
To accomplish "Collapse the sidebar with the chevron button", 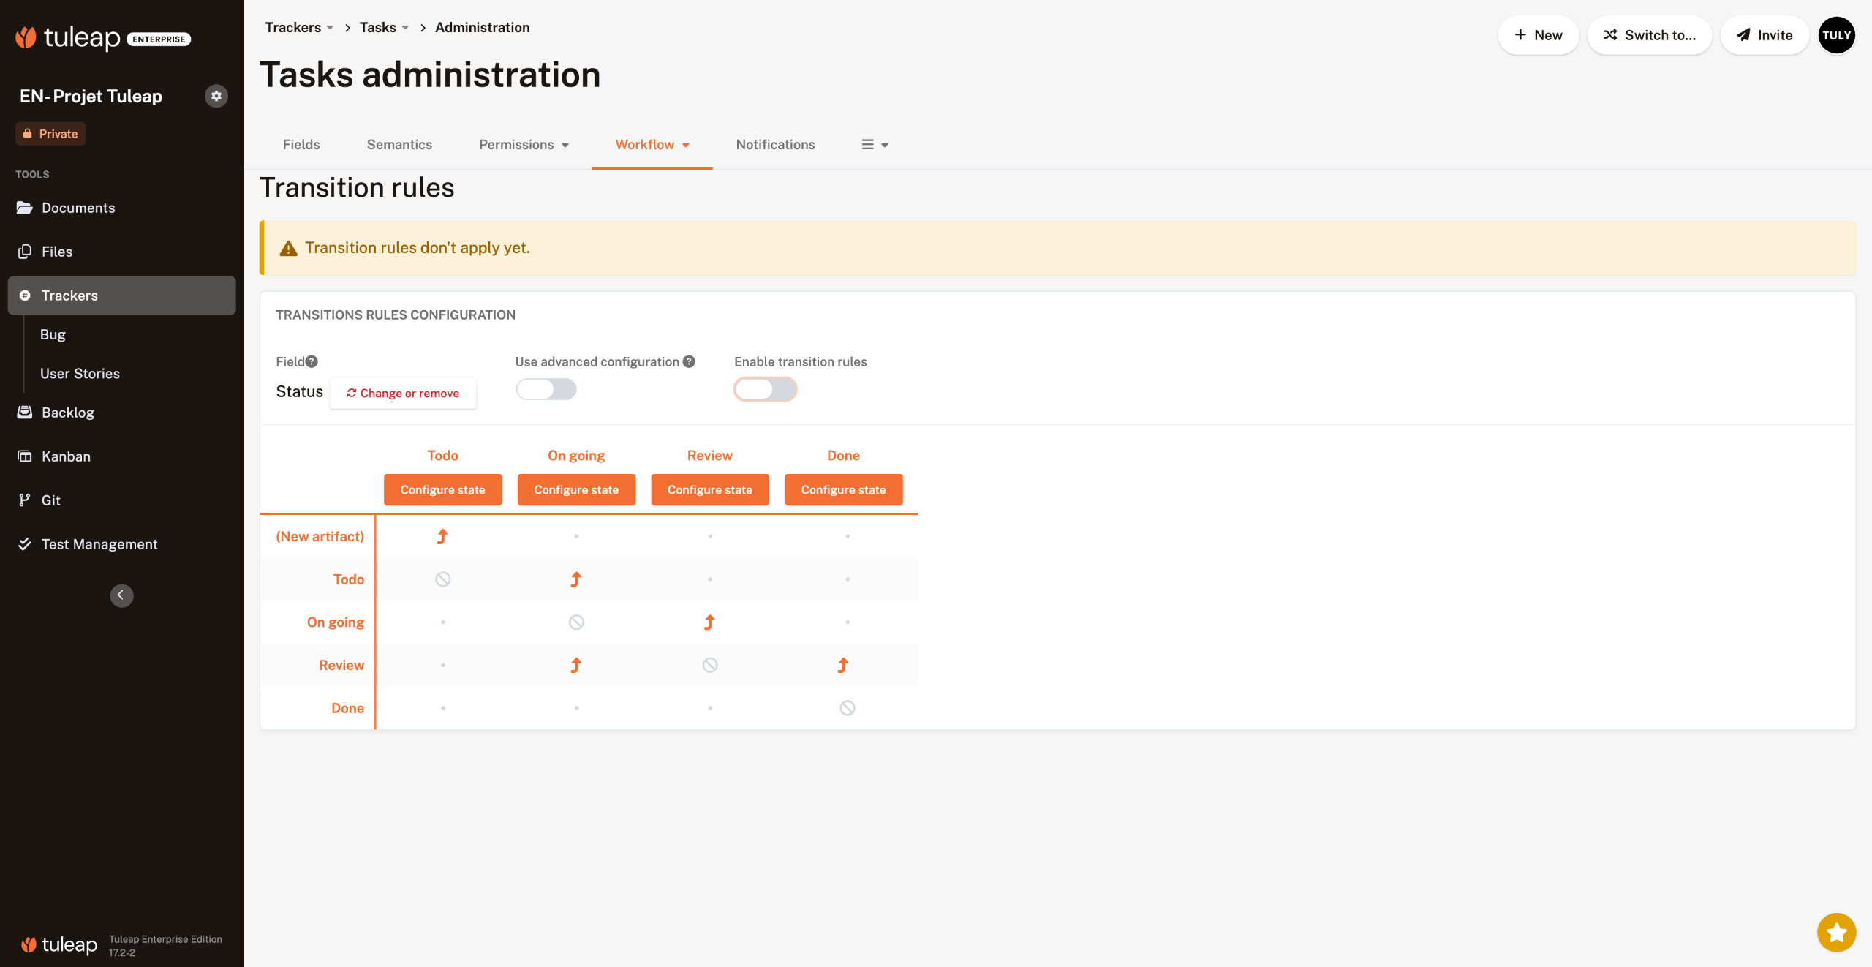I will pos(121,595).
